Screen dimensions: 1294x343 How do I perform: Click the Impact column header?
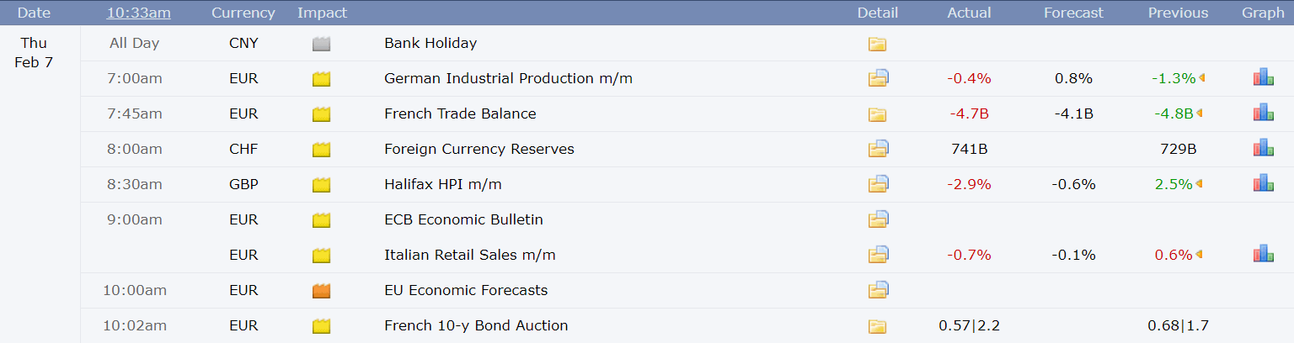pos(322,13)
